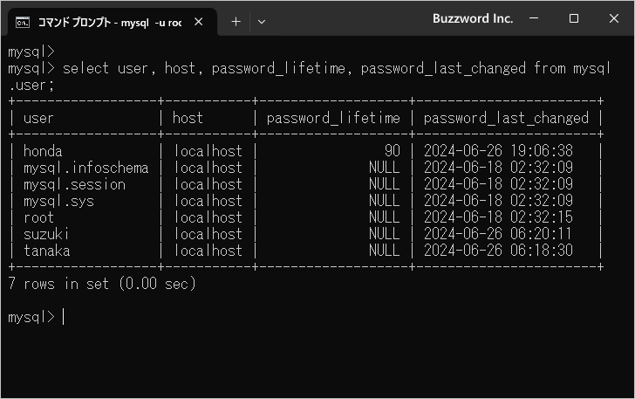Image resolution: width=635 pixels, height=399 pixels.
Task: Click the password_lifetime column header
Action: (332, 118)
